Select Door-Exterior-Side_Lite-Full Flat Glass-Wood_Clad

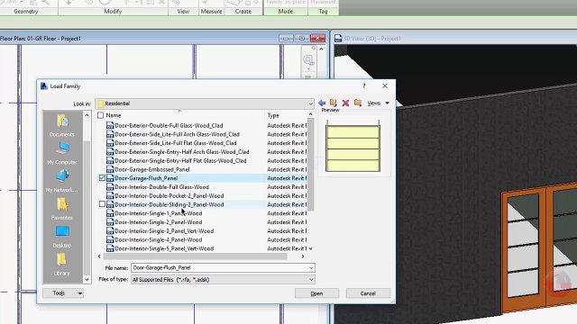(x=176, y=143)
